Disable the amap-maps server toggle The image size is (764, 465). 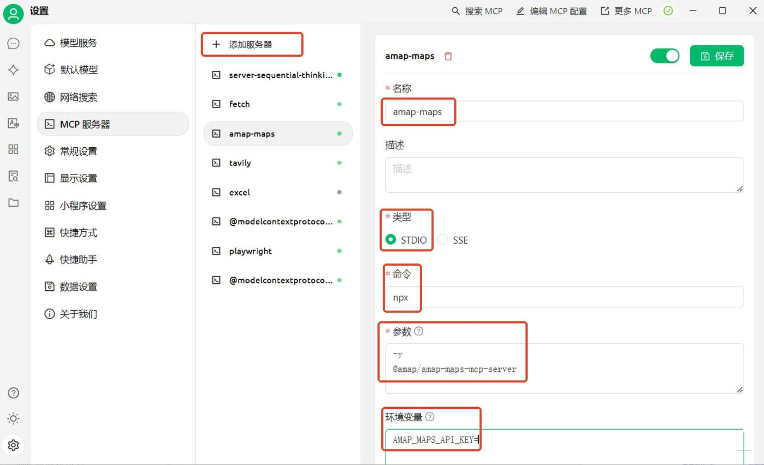click(x=664, y=56)
